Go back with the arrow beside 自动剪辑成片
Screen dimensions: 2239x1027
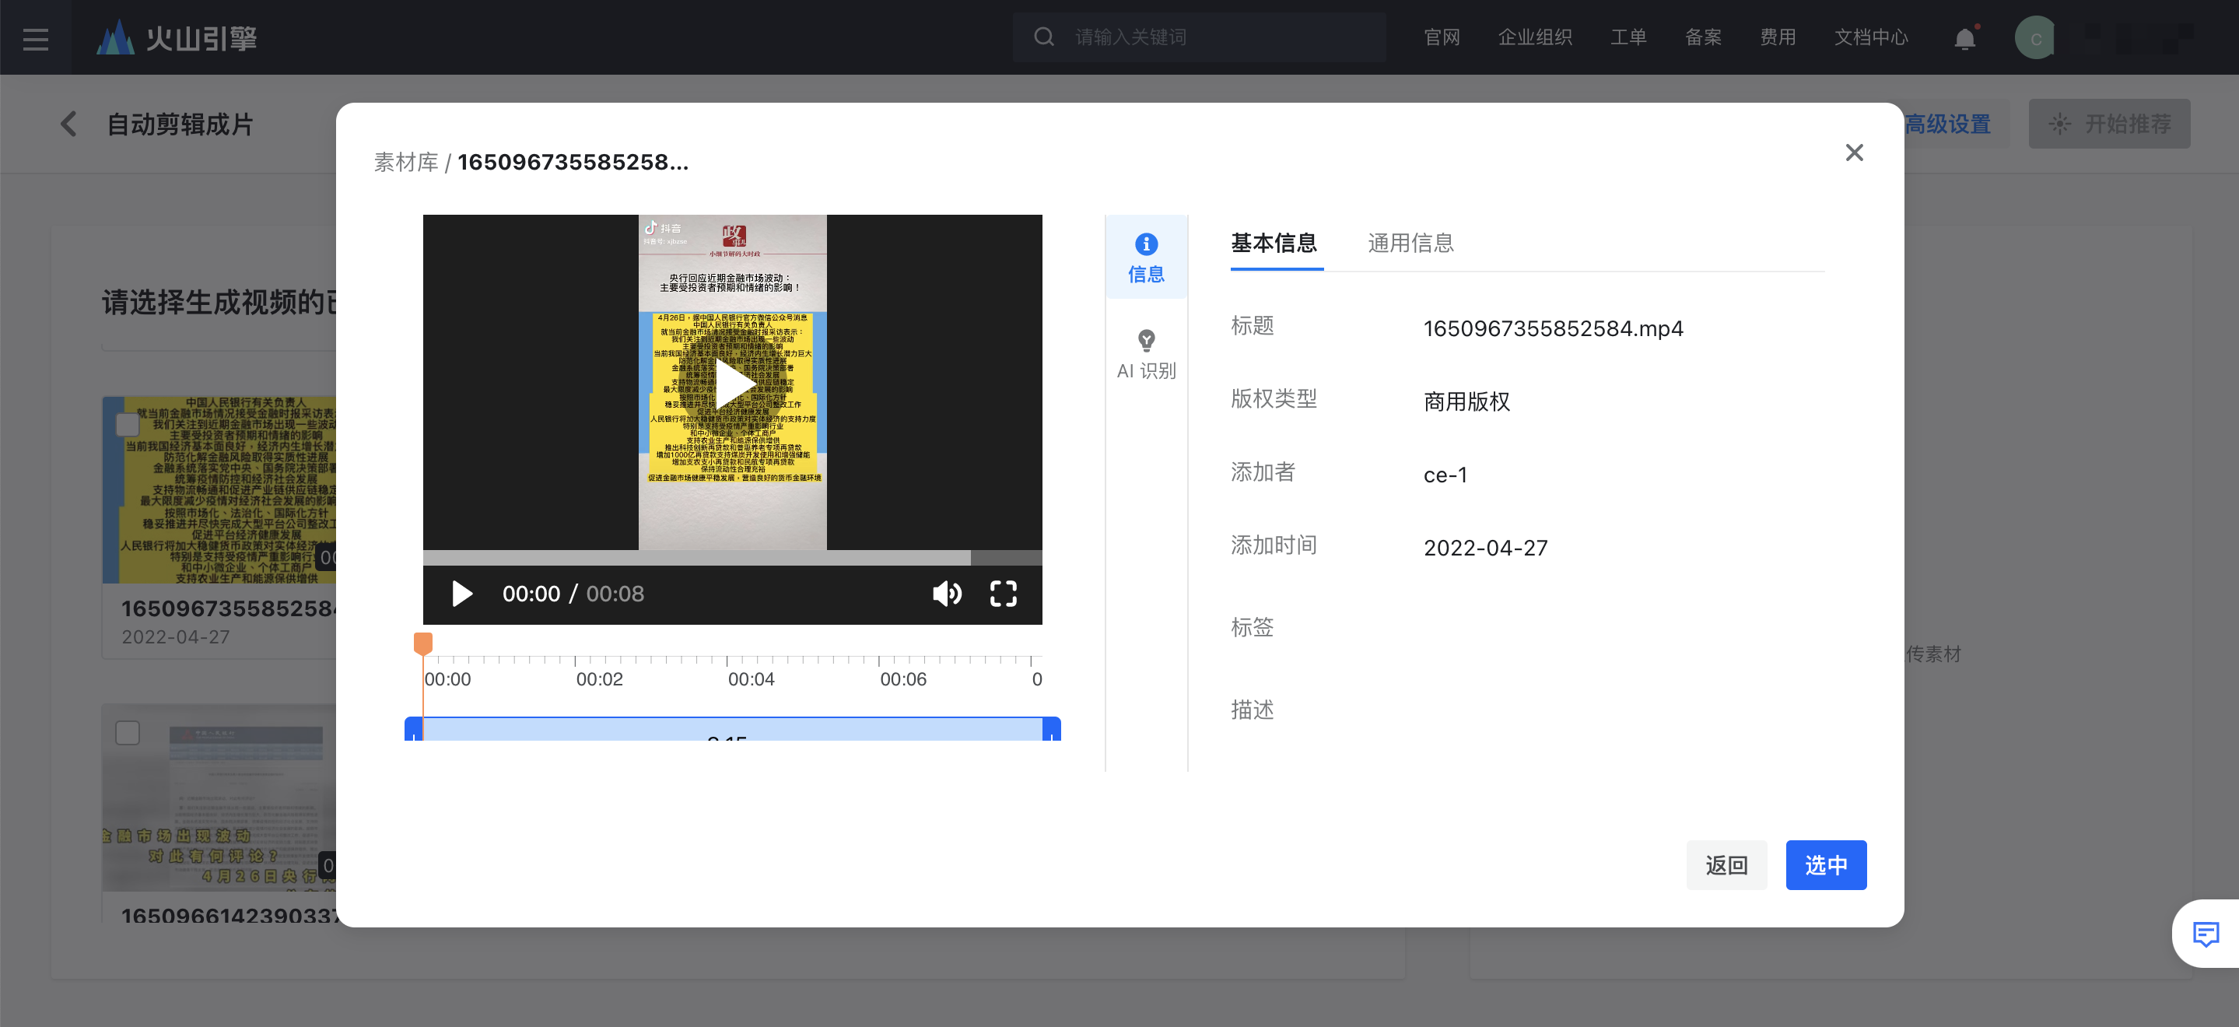coord(68,124)
